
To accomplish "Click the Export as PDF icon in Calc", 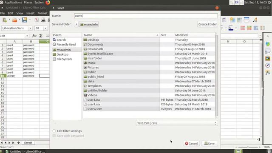I will (37, 20).
